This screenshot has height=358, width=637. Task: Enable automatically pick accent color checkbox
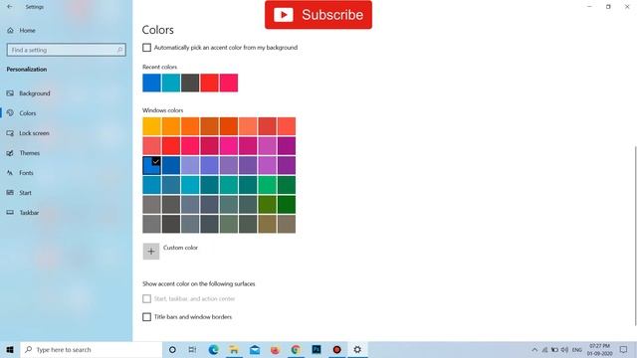tap(146, 48)
